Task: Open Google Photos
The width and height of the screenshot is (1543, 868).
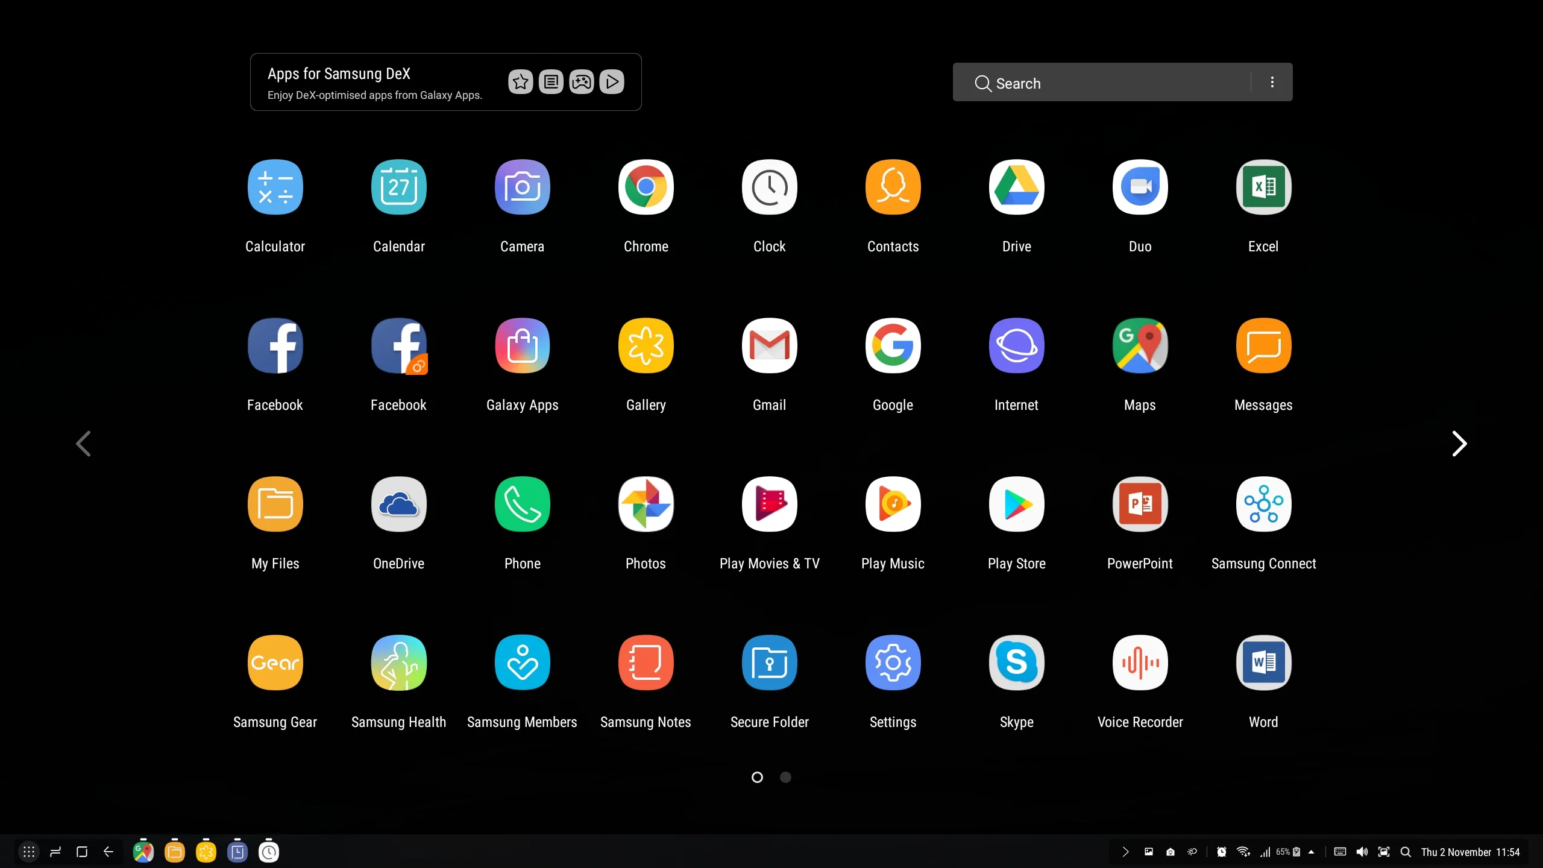Action: (646, 504)
